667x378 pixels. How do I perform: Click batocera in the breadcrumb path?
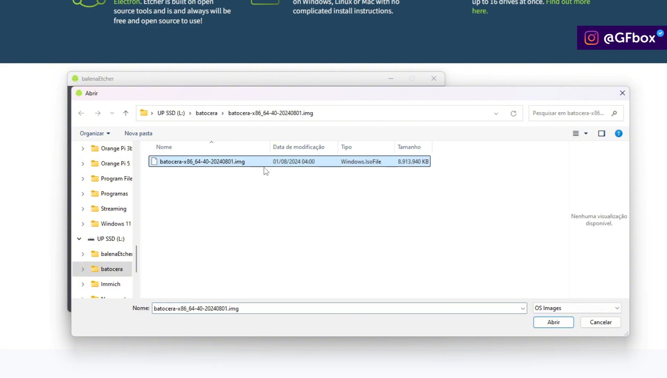click(206, 113)
